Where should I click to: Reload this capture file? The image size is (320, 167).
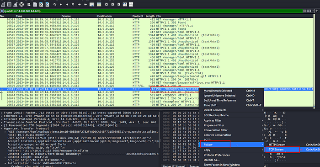[x=48, y=4]
